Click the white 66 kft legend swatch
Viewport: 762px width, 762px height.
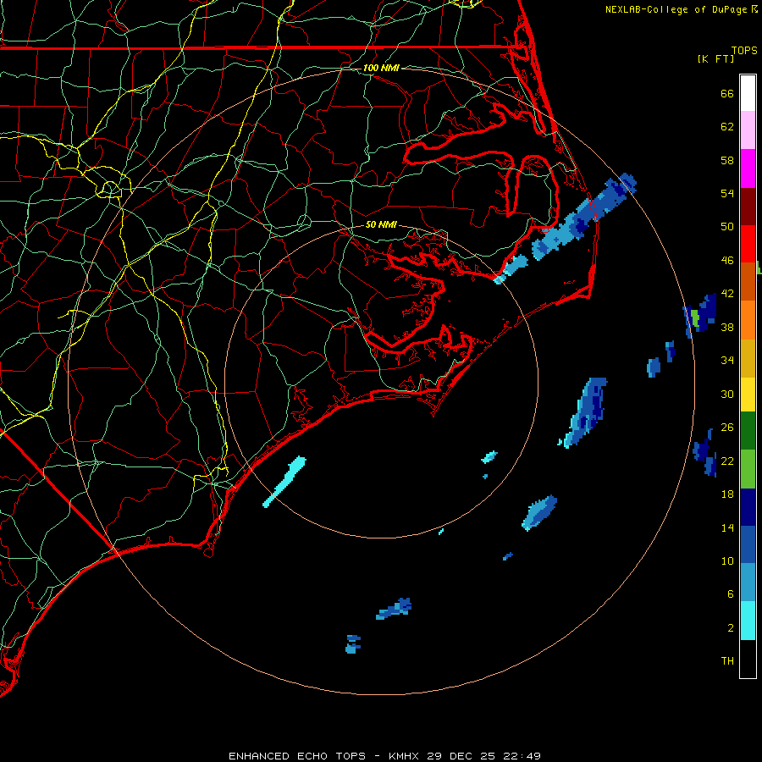(x=748, y=93)
